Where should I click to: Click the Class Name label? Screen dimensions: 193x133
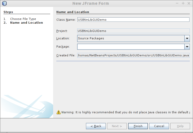[66, 20]
